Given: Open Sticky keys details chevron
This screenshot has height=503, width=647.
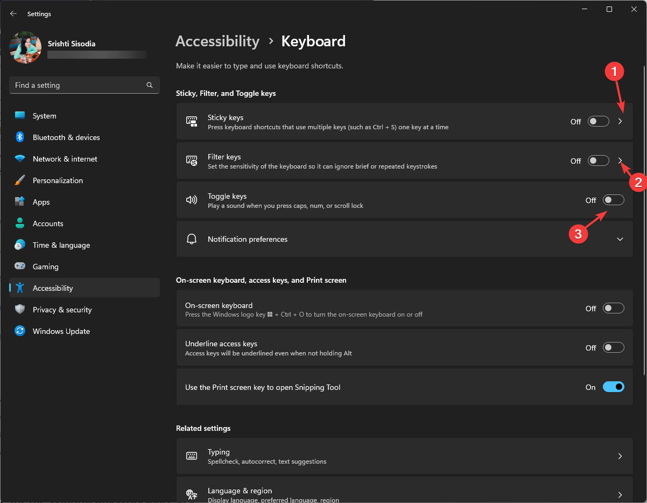Looking at the screenshot, I should point(620,121).
